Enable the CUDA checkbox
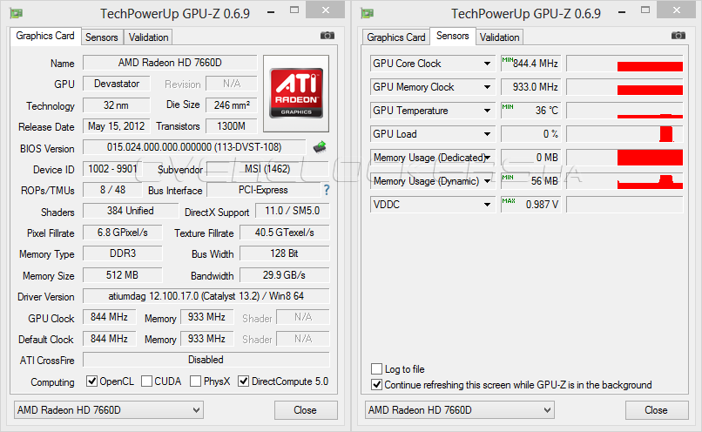The height and width of the screenshot is (432, 702). coord(147,381)
